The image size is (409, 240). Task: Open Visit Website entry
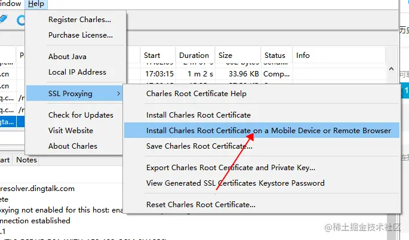(x=70, y=130)
